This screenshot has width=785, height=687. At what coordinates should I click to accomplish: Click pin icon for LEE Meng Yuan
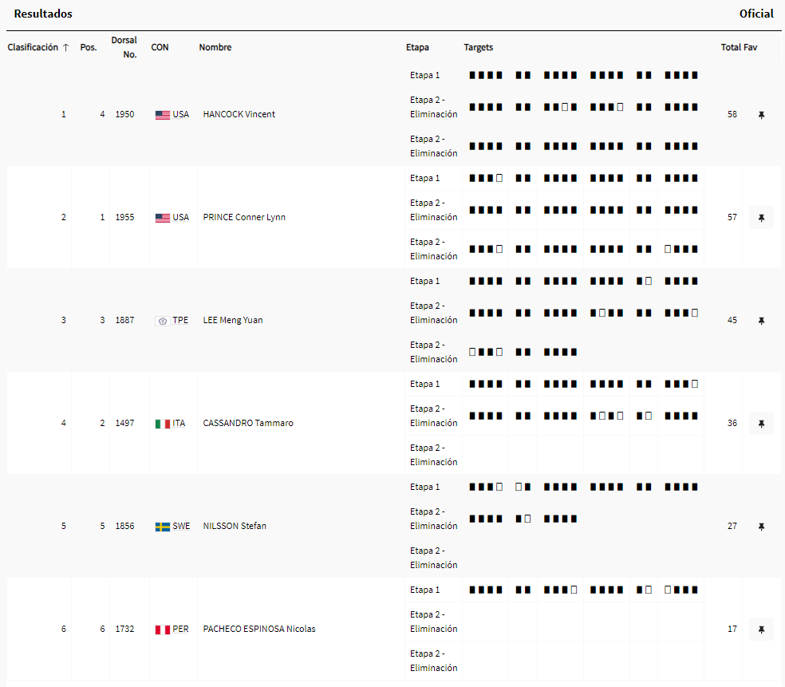761,321
